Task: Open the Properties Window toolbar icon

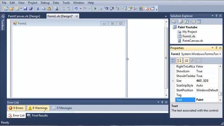Action: [x=130, y=8]
